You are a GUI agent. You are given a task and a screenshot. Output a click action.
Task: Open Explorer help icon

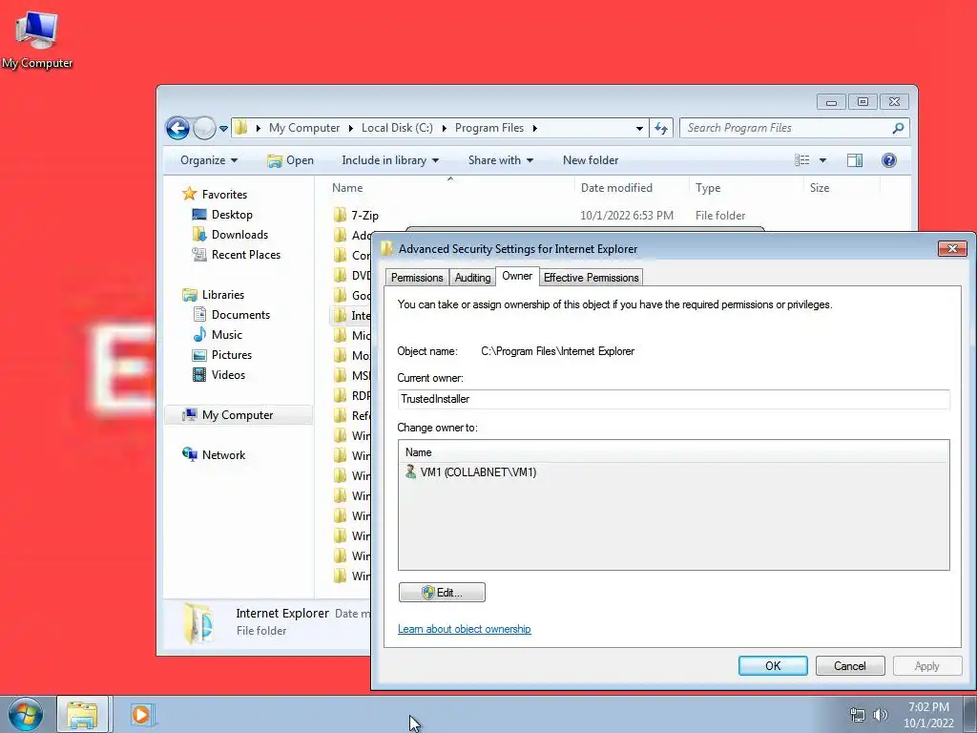click(888, 160)
